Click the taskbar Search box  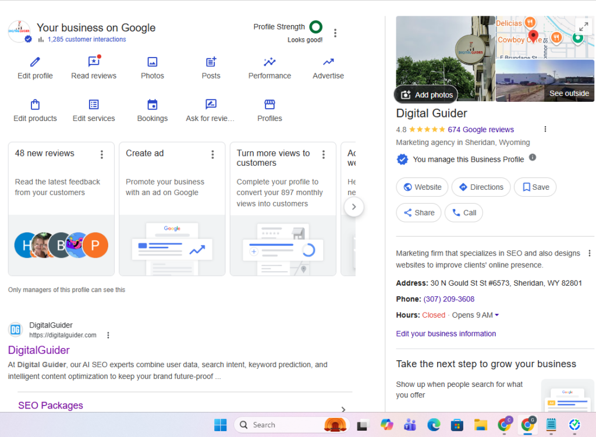[x=291, y=425]
